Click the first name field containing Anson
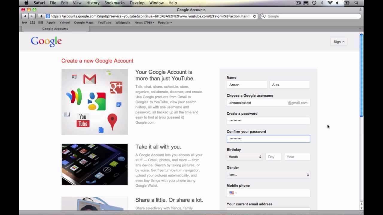 [x=247, y=85]
